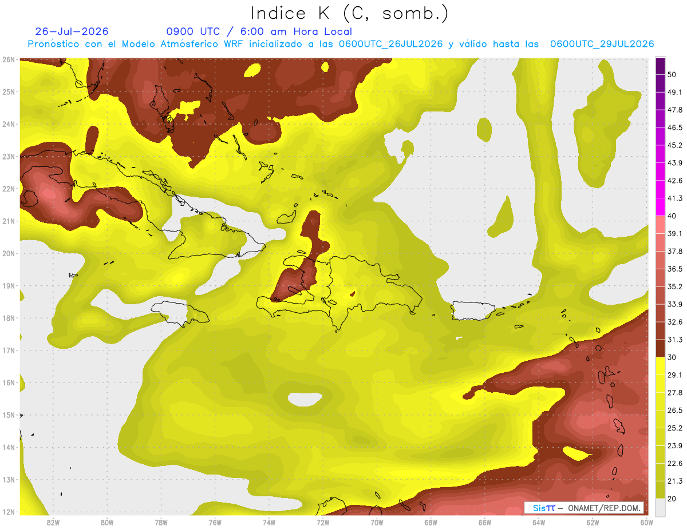The height and width of the screenshot is (530, 687).
Task: Click the "25N" latitude label
Action: [9, 91]
